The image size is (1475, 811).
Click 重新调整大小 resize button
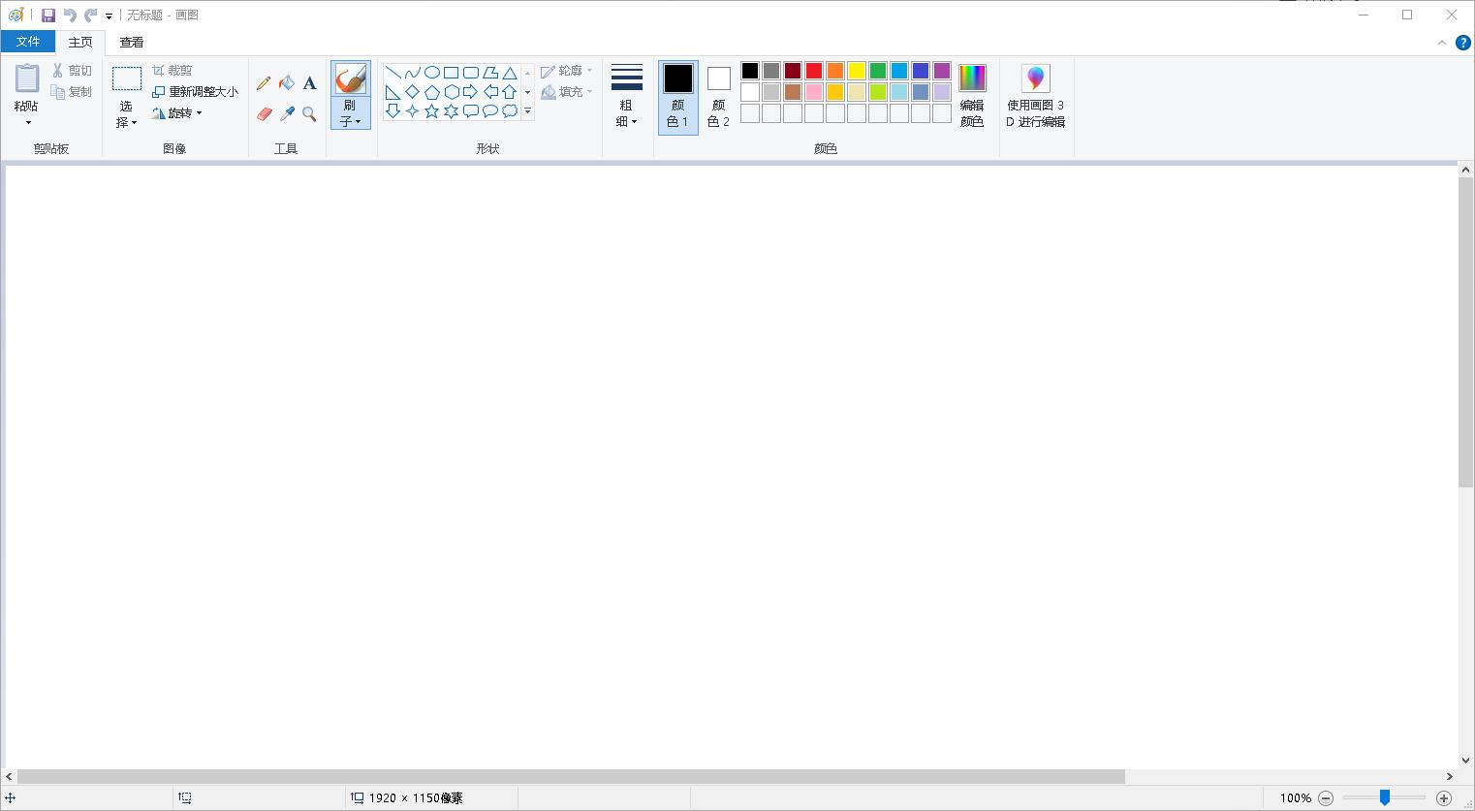pos(195,92)
